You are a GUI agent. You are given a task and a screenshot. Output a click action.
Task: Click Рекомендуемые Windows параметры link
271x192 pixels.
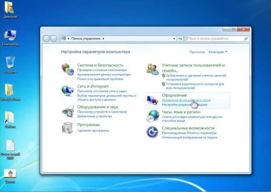click(x=189, y=133)
